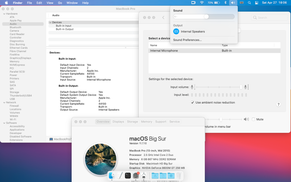Collapse the Devices disclosure triangle

click(x=50, y=22)
